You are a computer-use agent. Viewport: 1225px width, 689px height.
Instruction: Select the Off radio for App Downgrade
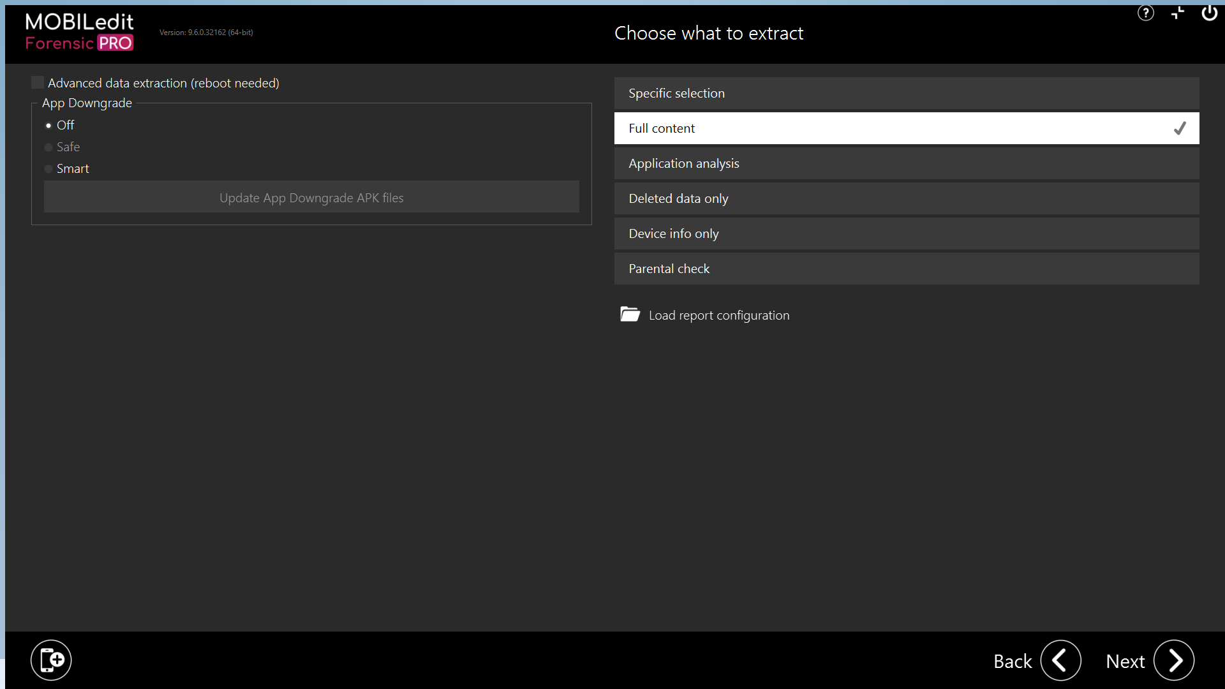[48, 126]
